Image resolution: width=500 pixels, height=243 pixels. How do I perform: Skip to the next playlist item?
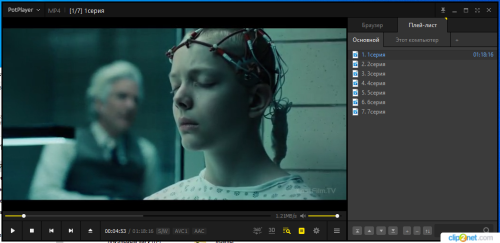coord(71,230)
